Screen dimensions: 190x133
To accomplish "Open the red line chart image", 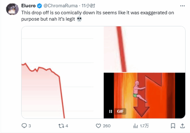I will click(x=62, y=72).
